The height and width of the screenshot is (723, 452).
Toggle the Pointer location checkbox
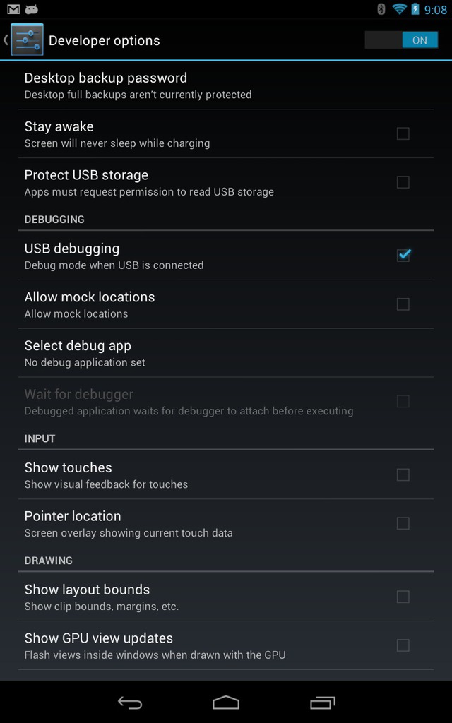(403, 523)
